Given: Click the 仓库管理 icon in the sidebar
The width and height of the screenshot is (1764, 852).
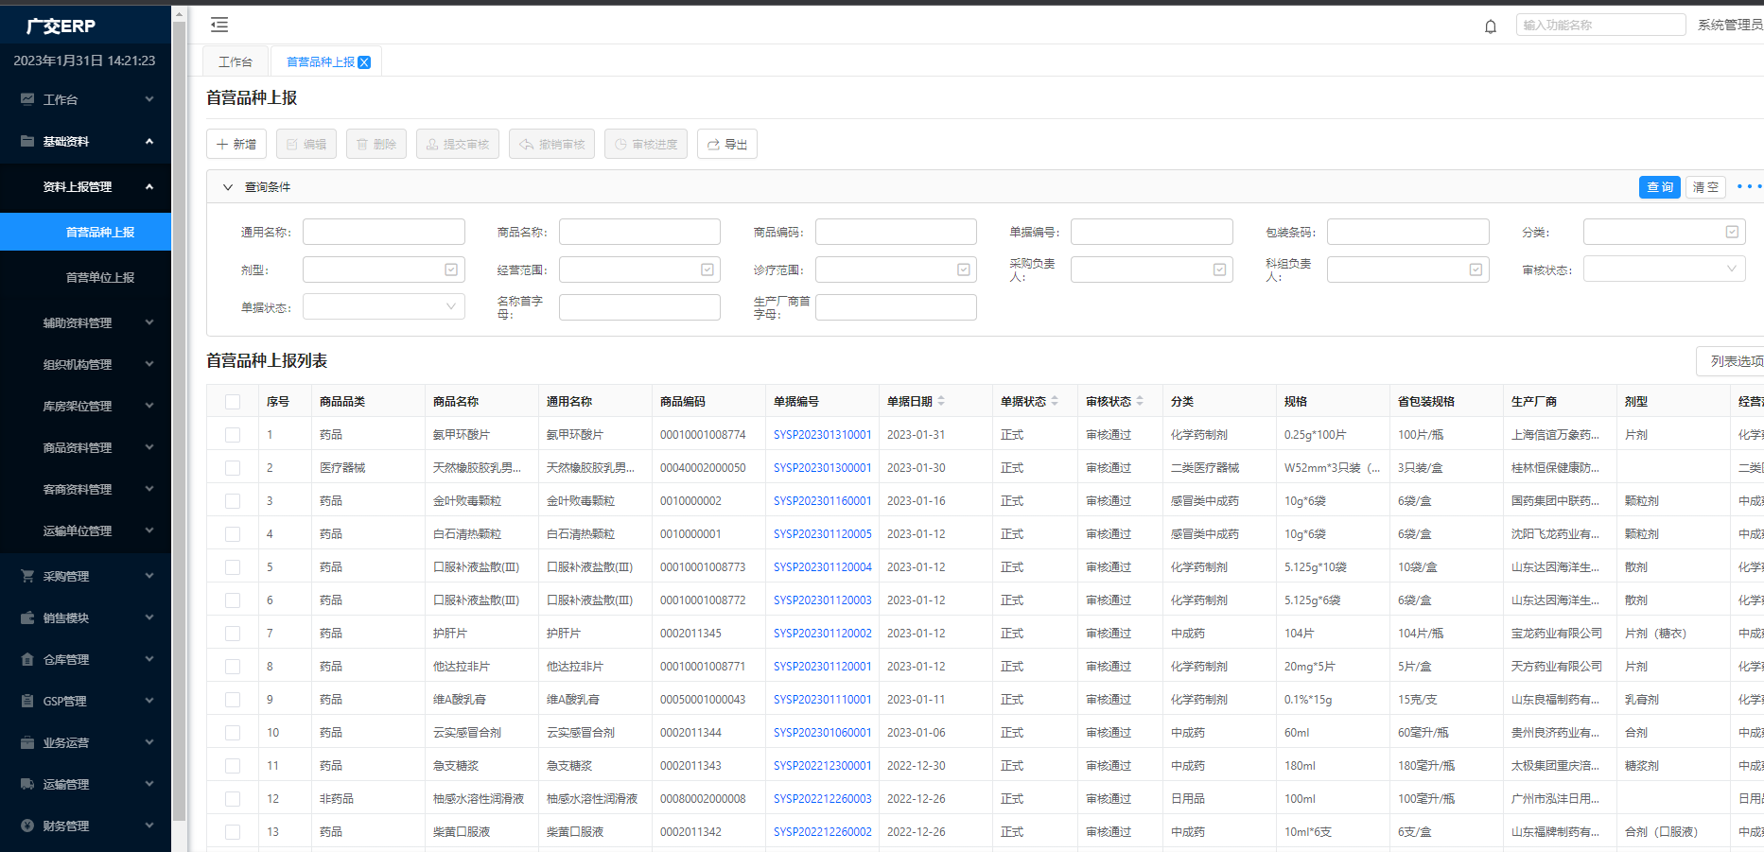Looking at the screenshot, I should click(27, 659).
